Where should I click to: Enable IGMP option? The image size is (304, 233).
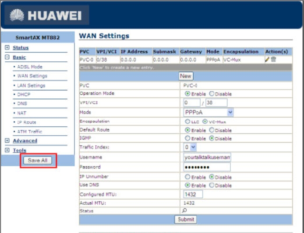tap(187, 138)
